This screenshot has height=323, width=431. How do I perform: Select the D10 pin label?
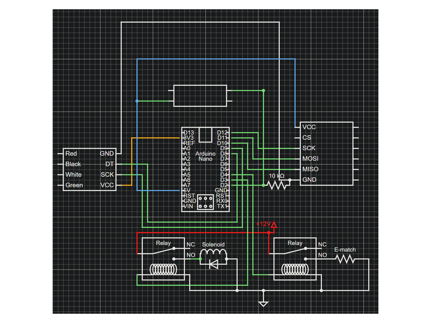(222, 143)
